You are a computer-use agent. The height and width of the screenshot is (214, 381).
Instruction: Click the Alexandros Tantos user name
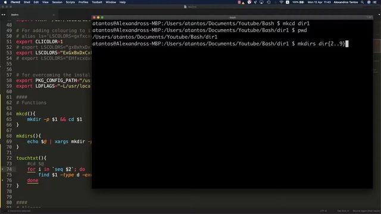(x=345, y=2)
